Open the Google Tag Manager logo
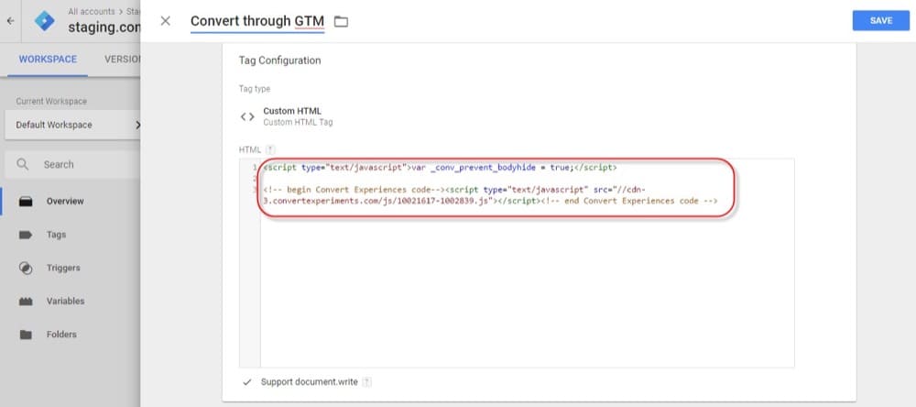The height and width of the screenshot is (407, 916). [44, 21]
